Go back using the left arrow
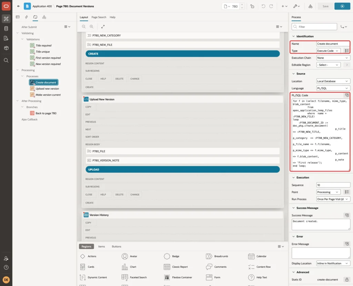Viewport: 353px width, 286px height. [19, 6]
